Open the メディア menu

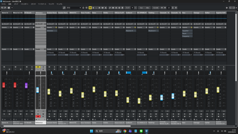[x=16, y=4]
